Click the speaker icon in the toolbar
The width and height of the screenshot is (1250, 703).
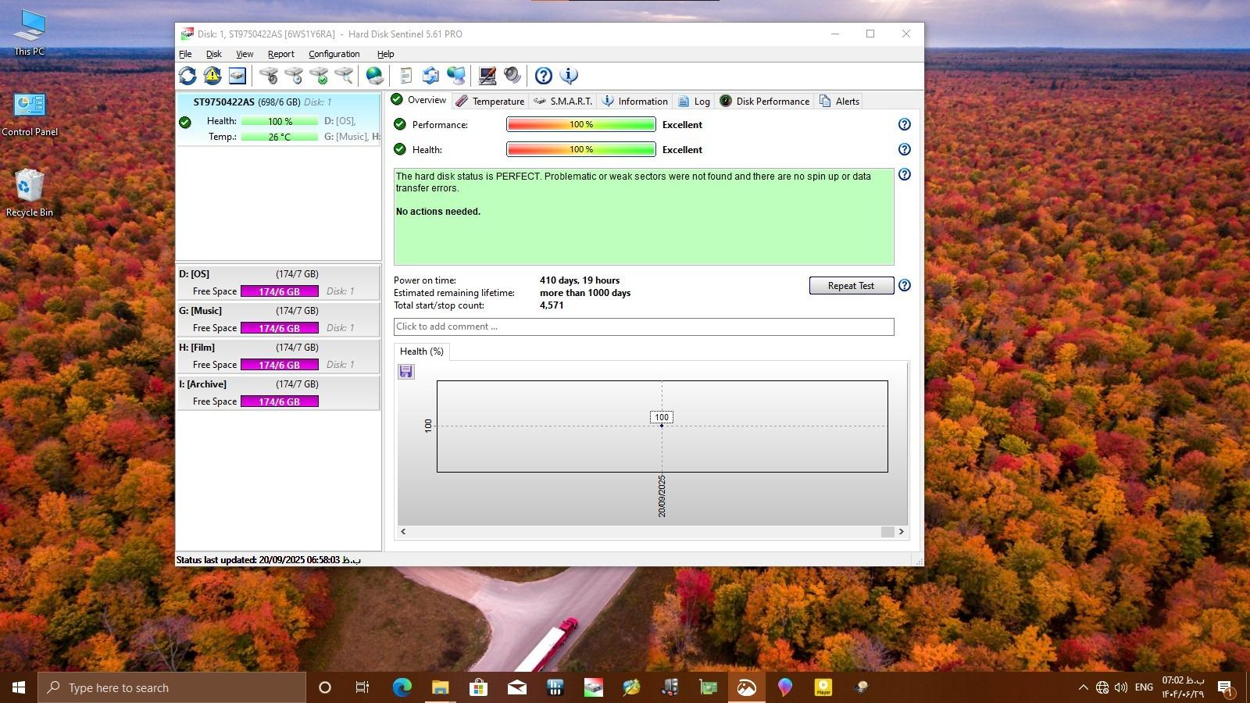tap(512, 76)
